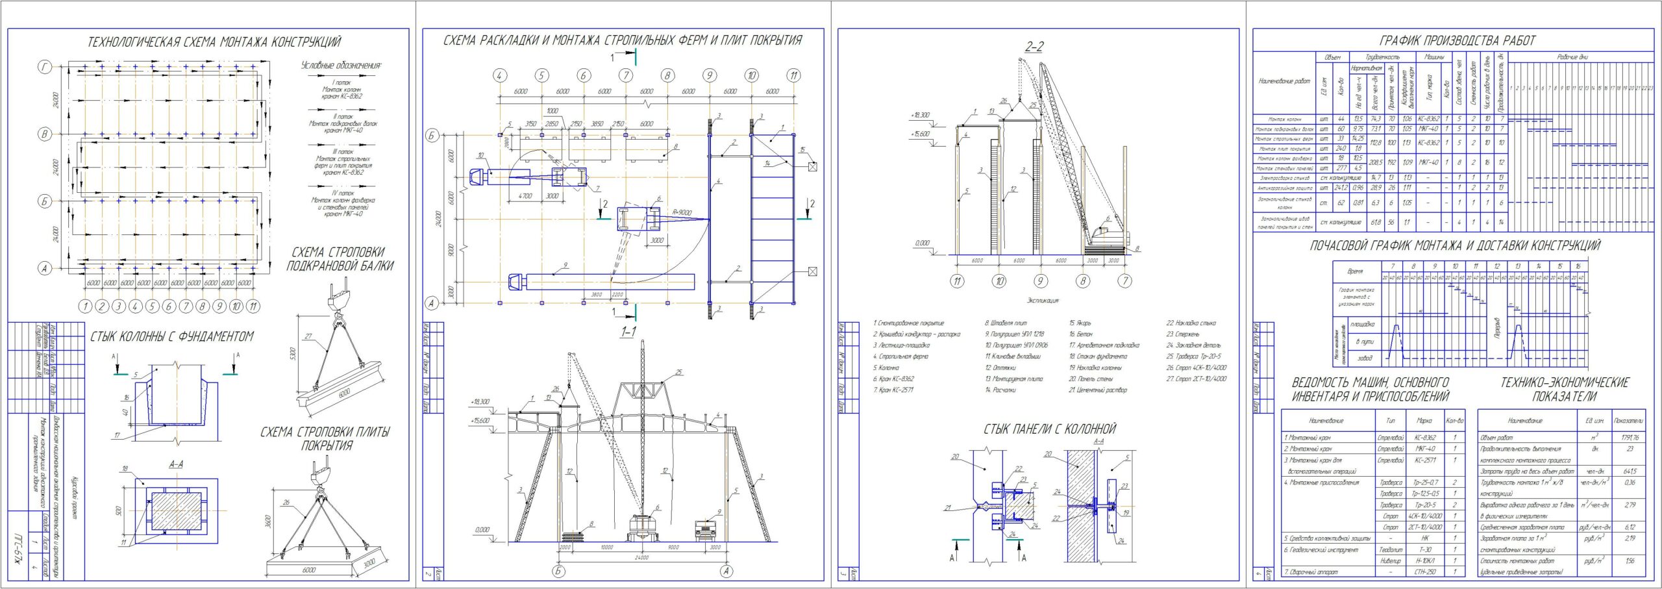Image resolution: width=1662 pixels, height=589 pixels.
Task: Click explication item '8. Штабеля плит'
Action: tap(1006, 323)
